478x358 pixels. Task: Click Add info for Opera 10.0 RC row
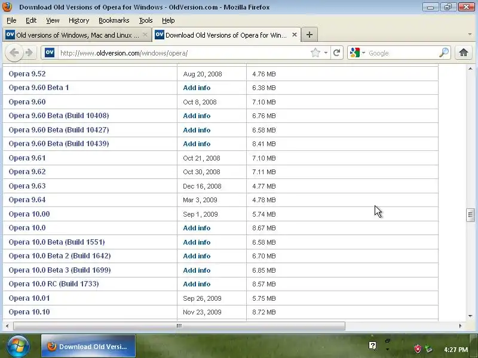(x=197, y=284)
